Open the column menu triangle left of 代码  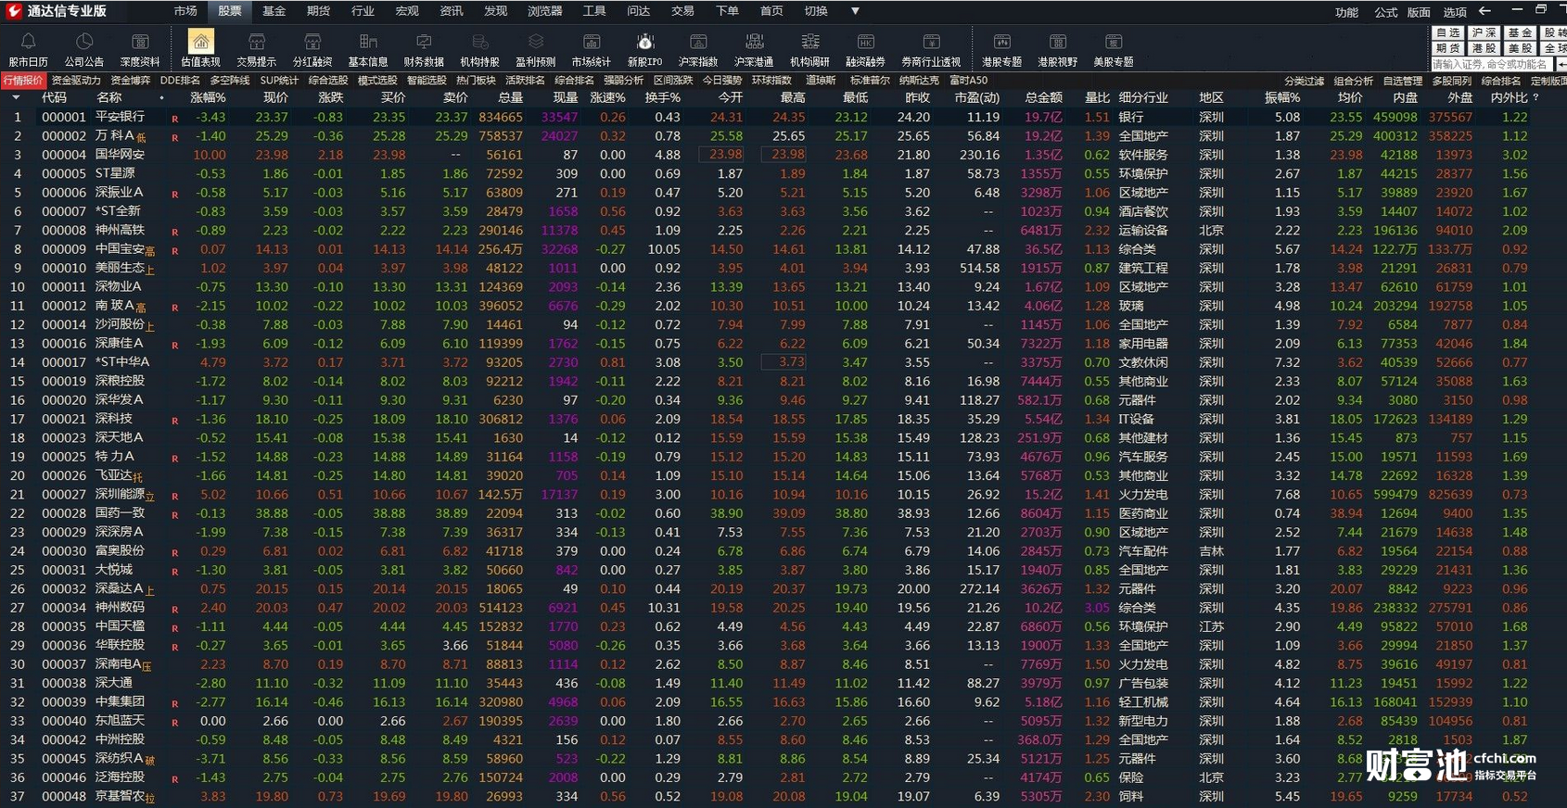tap(16, 97)
